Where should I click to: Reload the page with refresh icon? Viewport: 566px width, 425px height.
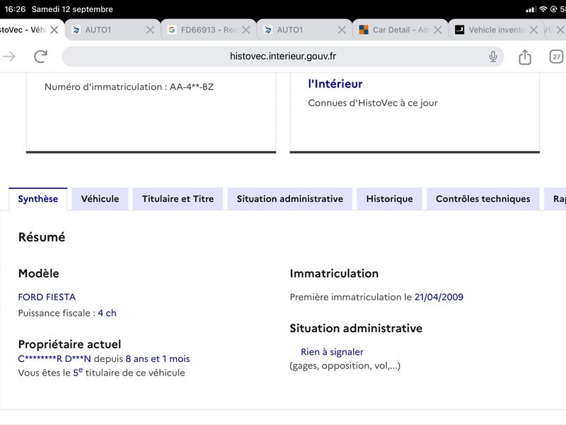40,57
